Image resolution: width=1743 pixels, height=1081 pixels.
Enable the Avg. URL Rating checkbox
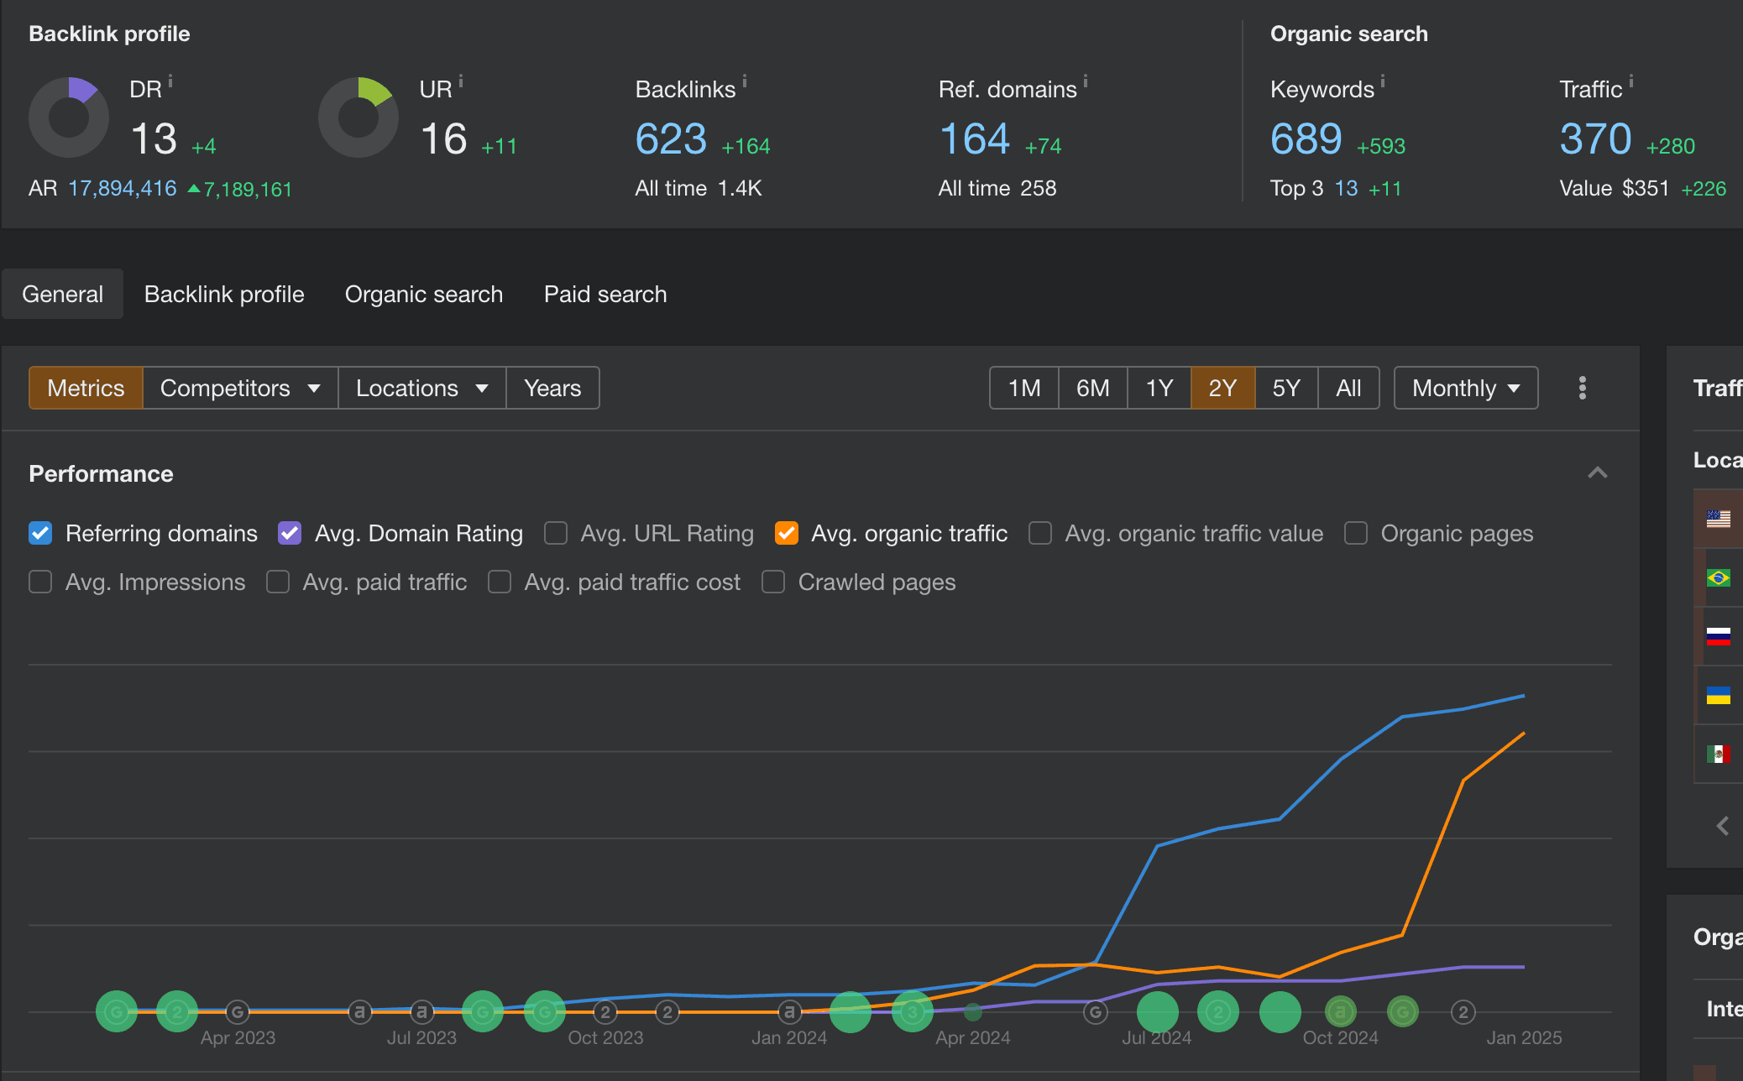[556, 534]
